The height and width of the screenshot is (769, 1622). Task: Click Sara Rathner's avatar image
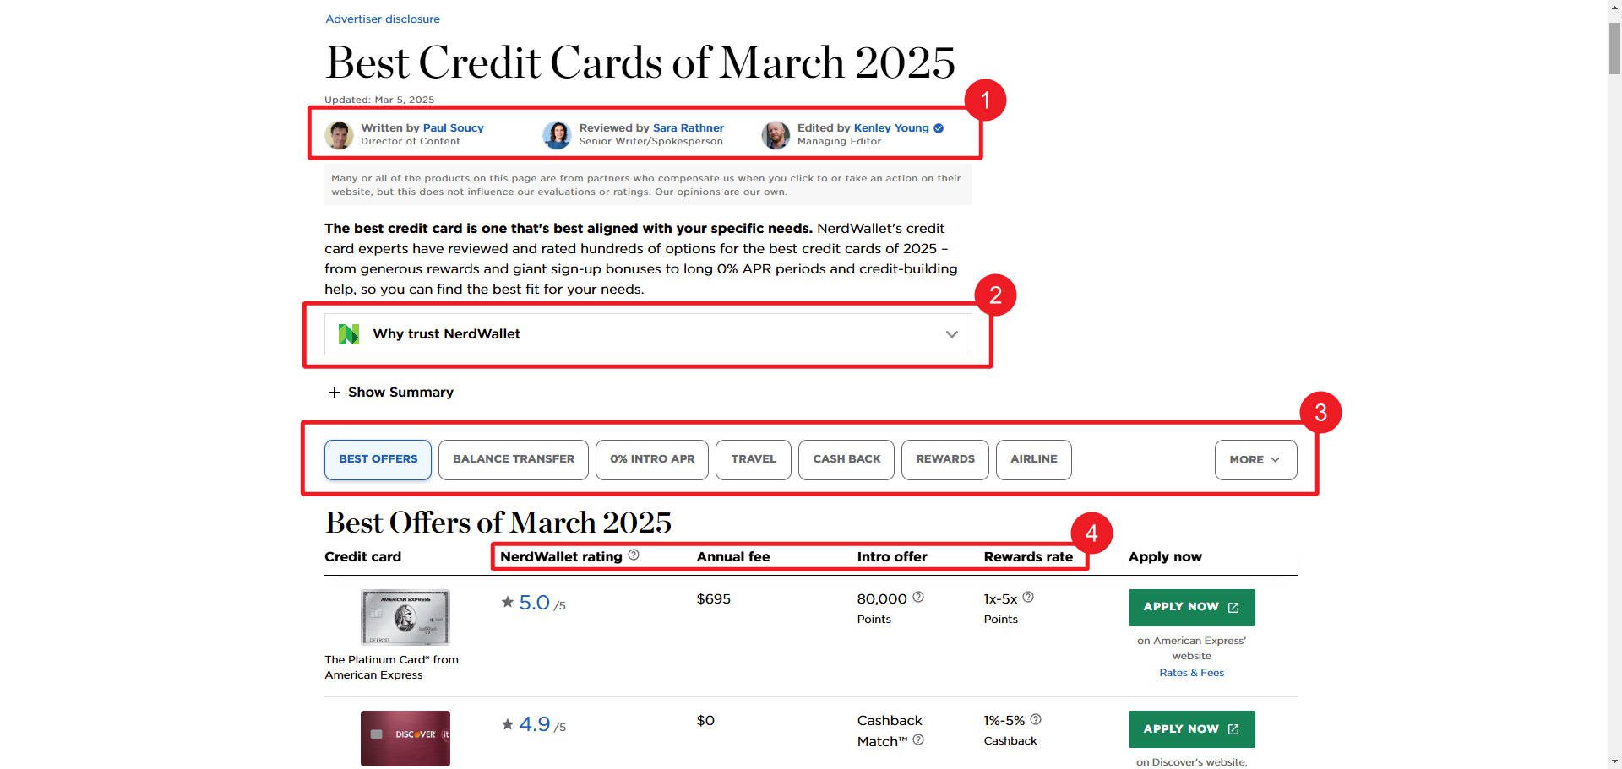pyautogui.click(x=558, y=135)
